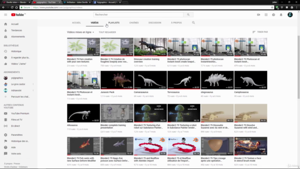Open the Jurassic Pack video title

tap(107, 92)
